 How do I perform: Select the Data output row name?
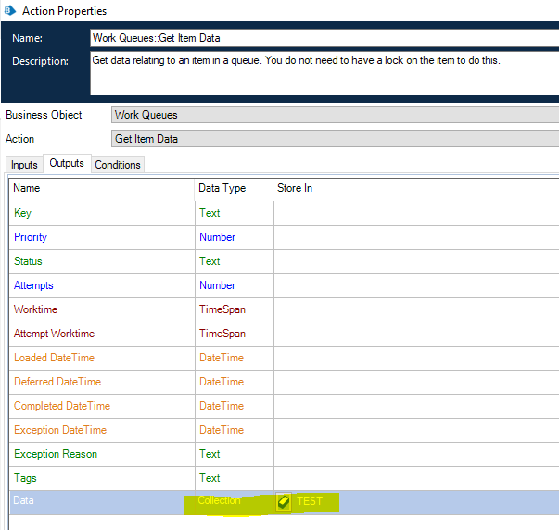23,500
